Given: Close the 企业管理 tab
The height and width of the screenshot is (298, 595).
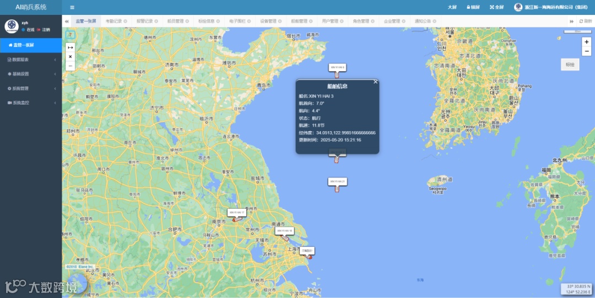Looking at the screenshot, I should [403, 21].
